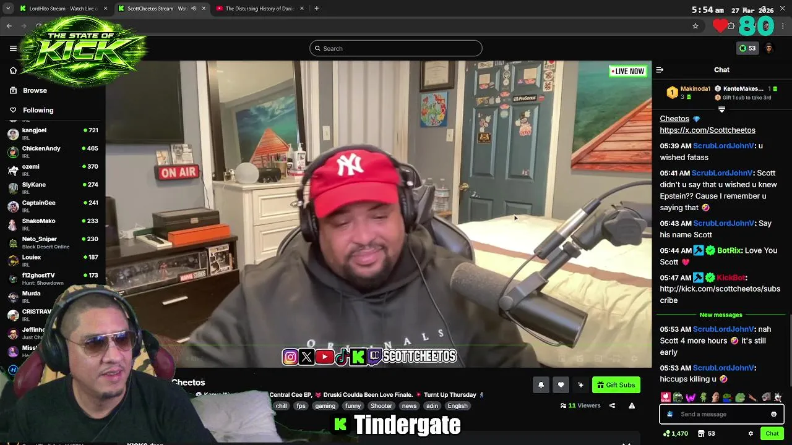Open f12ghostTV channel in Following list
Viewport: 792px width, 445px height.
coord(53,278)
